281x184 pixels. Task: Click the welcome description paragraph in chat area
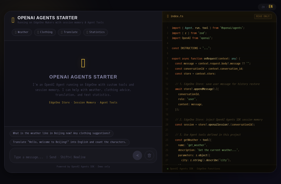tap(83, 90)
